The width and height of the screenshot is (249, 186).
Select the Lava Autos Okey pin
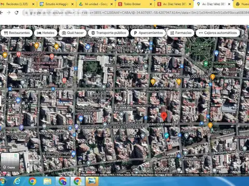pyautogui.click(x=210, y=126)
